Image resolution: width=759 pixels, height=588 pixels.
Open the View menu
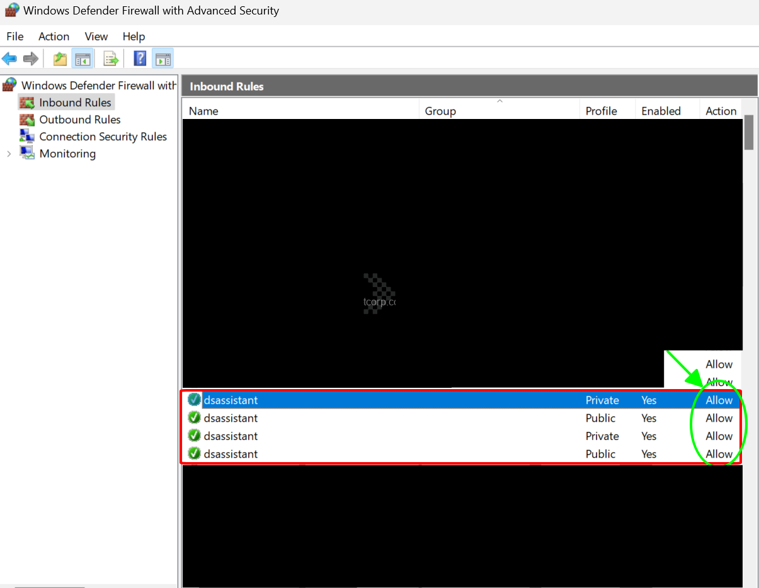[96, 37]
